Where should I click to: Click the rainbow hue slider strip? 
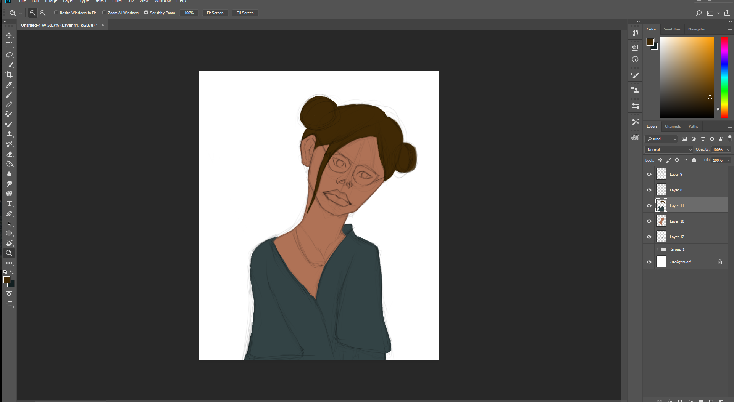pos(724,77)
